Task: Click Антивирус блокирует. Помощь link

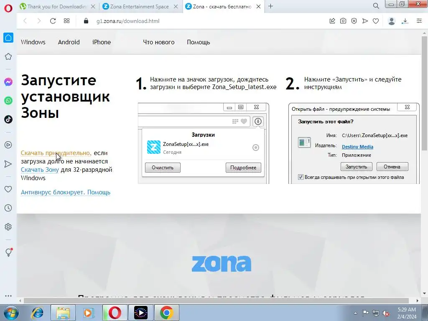Action: [66, 192]
